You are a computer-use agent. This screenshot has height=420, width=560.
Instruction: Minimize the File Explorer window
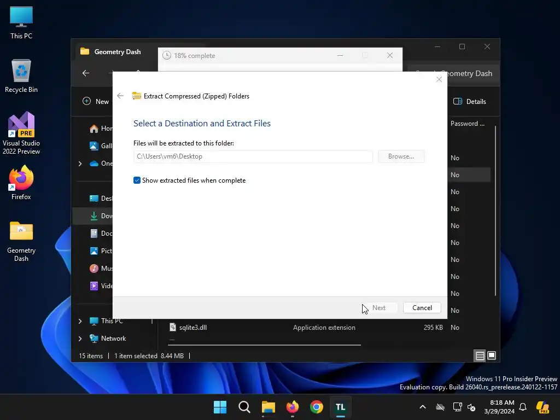point(437,47)
